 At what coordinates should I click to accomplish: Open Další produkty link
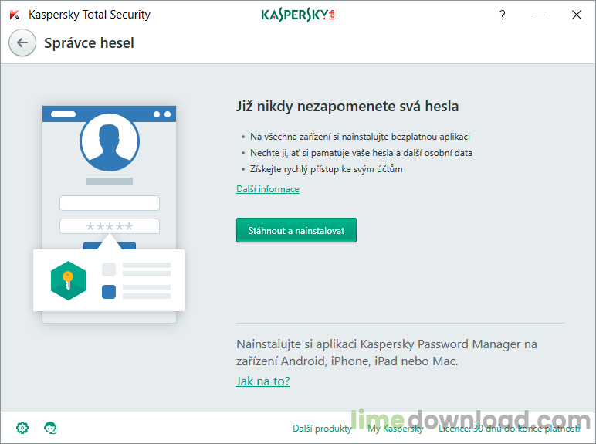[322, 429]
